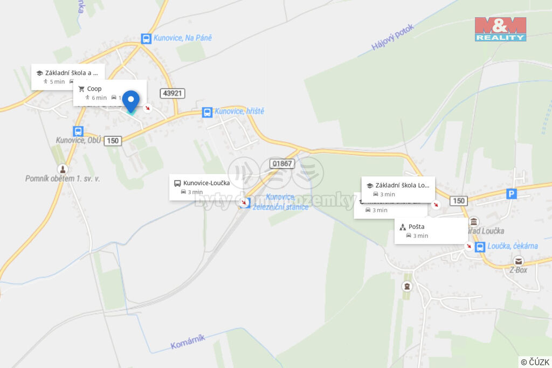Screen dimensions: 552x368
Task: Click the © ČÚZK attribution link
Action: point(535,362)
